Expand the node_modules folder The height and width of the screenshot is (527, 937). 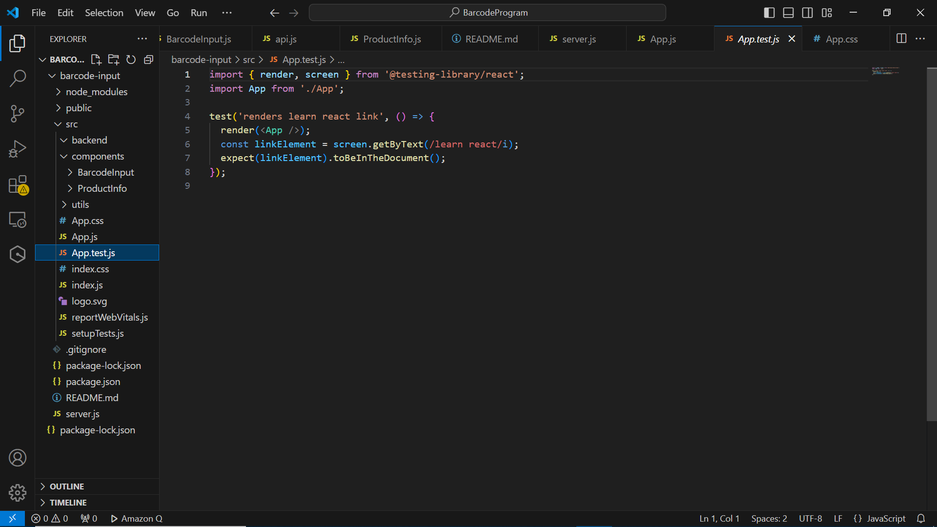click(96, 92)
